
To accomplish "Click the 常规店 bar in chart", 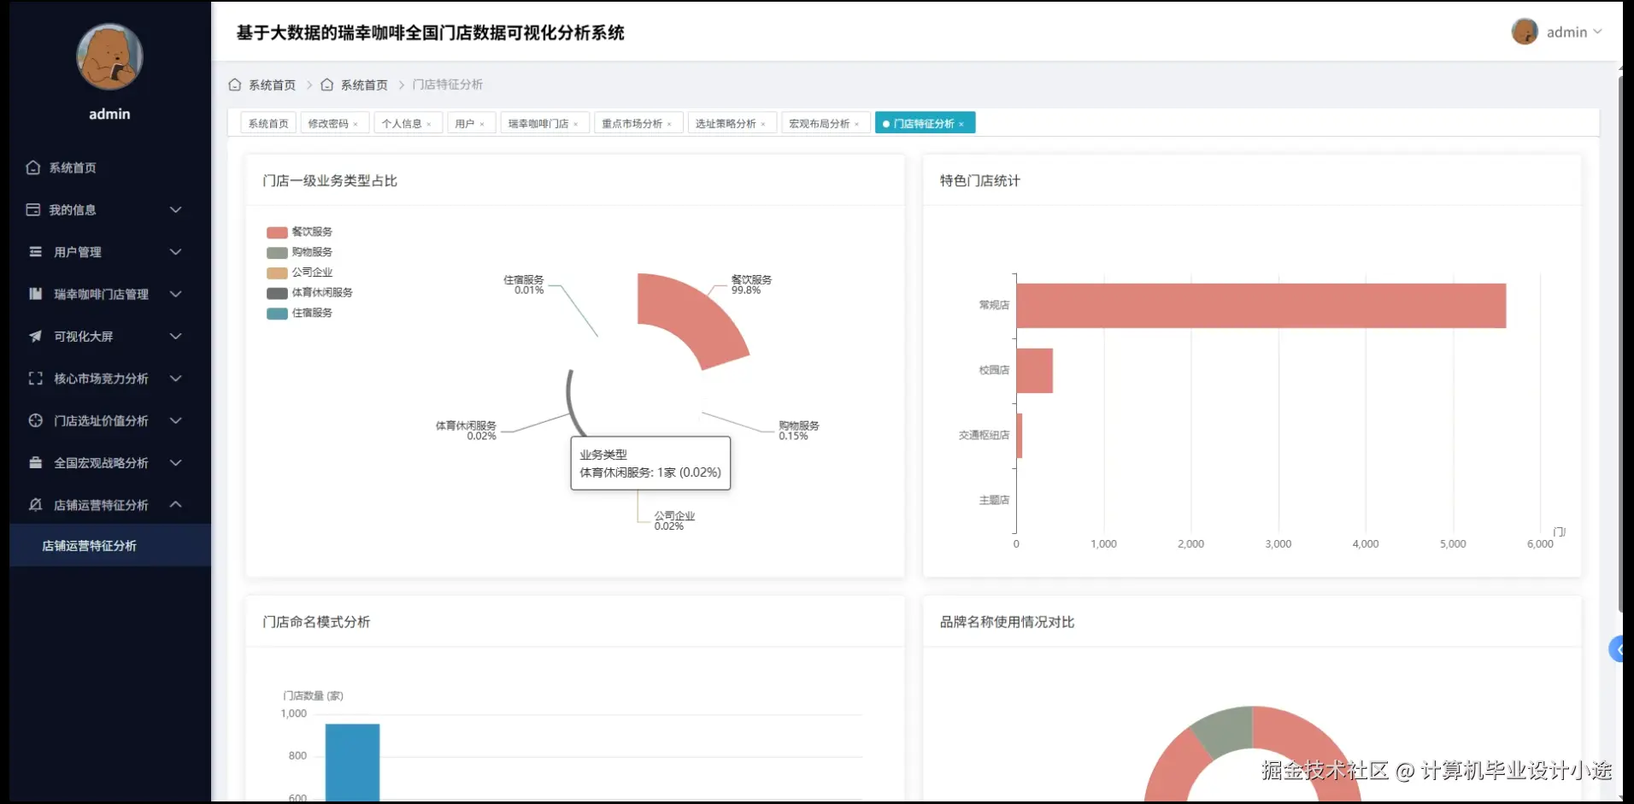I will pos(1261,306).
